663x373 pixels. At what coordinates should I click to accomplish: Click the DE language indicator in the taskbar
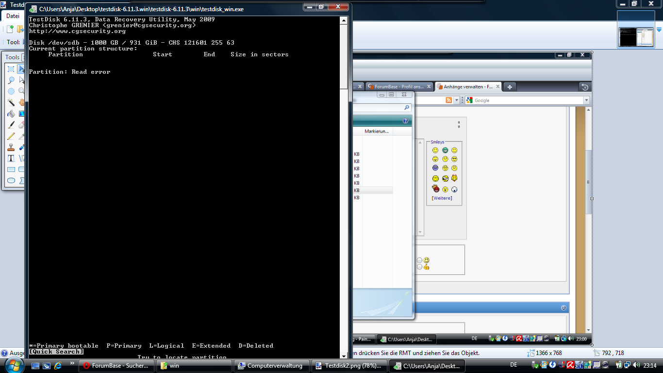point(514,365)
